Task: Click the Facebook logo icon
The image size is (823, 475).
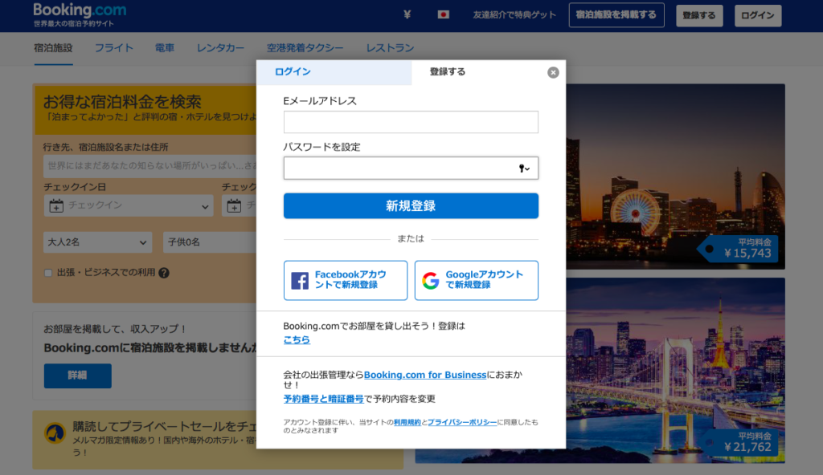Action: coord(300,281)
